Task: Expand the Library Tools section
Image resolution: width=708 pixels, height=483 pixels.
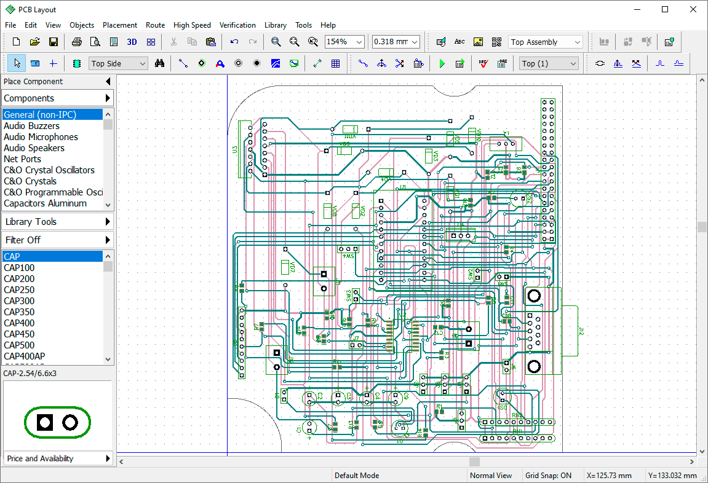Action: click(57, 221)
